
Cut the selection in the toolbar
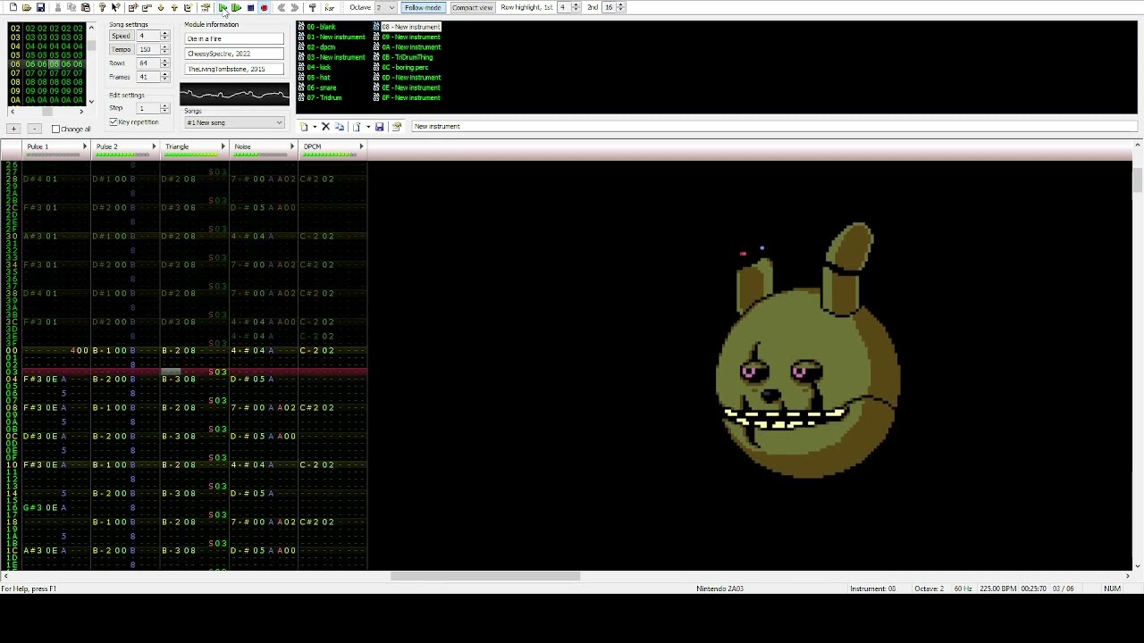pyautogui.click(x=58, y=7)
